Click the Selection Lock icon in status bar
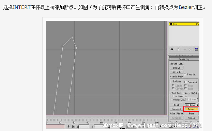The width and height of the screenshot is (212, 131). tap(69, 127)
